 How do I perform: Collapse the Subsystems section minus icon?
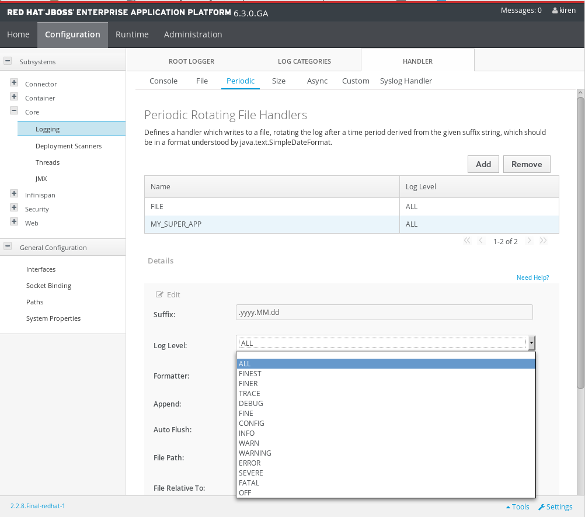pos(8,60)
